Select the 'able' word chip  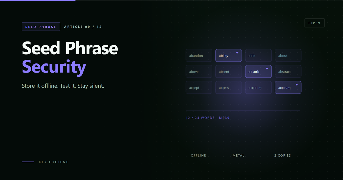(258, 55)
